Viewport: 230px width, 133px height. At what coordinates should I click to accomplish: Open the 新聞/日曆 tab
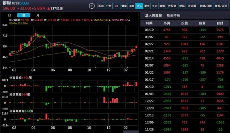pyautogui.click(x=205, y=6)
